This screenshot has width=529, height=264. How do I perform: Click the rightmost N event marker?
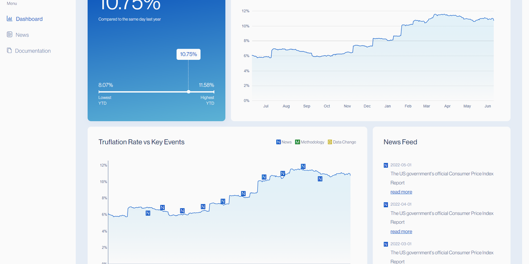click(x=320, y=179)
